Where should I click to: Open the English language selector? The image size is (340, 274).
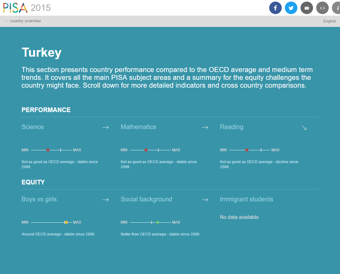pos(330,21)
